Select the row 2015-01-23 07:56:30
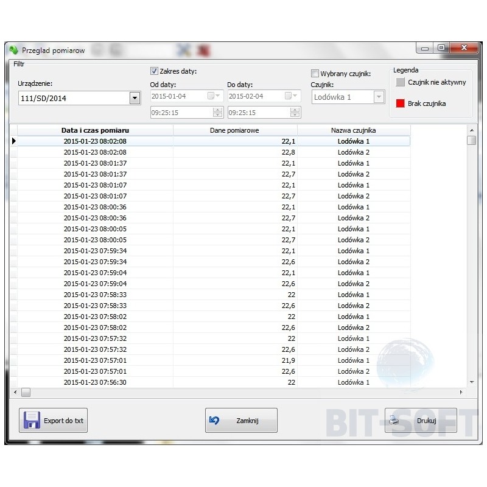487x487 pixels. [x=214, y=382]
